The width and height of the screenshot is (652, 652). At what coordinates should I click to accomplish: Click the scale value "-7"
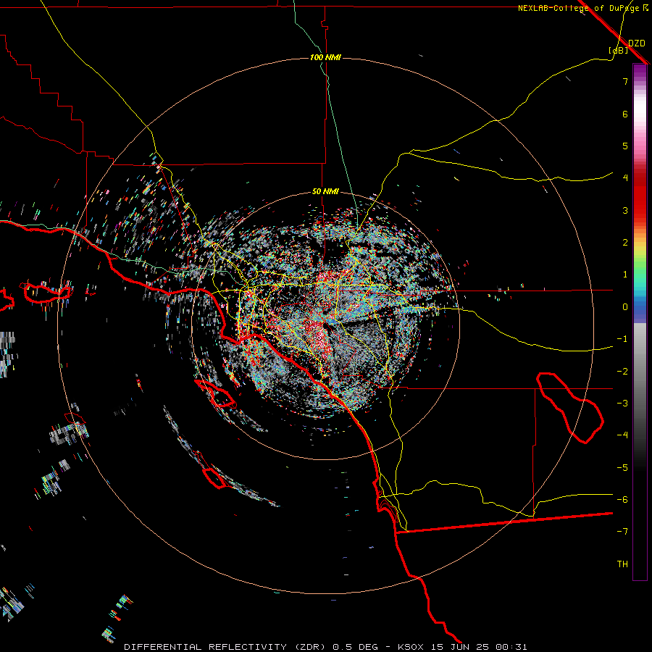[622, 532]
